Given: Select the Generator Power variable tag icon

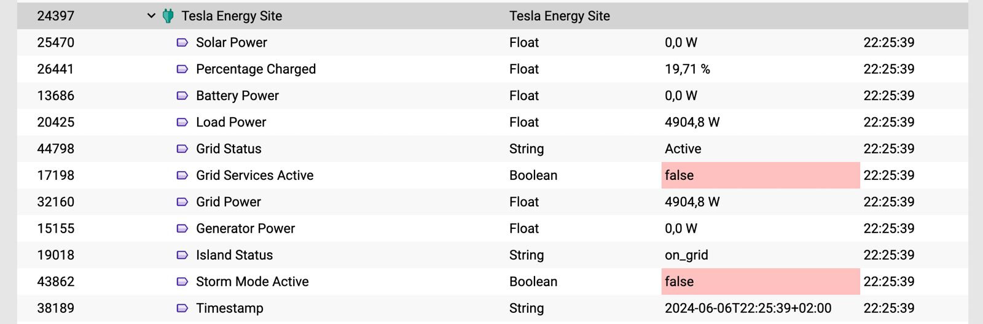Looking at the screenshot, I should point(182,228).
